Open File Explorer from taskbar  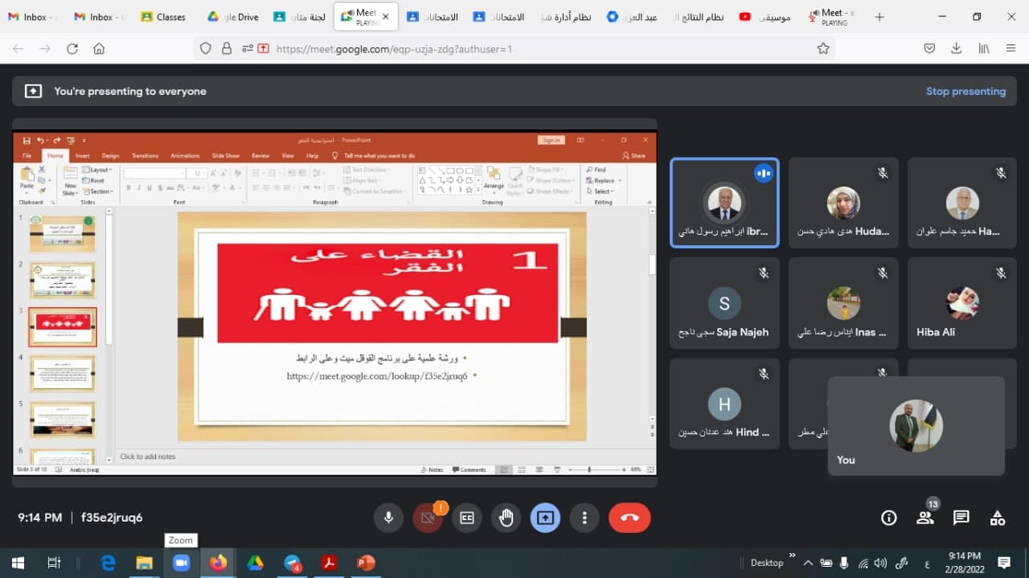tap(145, 563)
